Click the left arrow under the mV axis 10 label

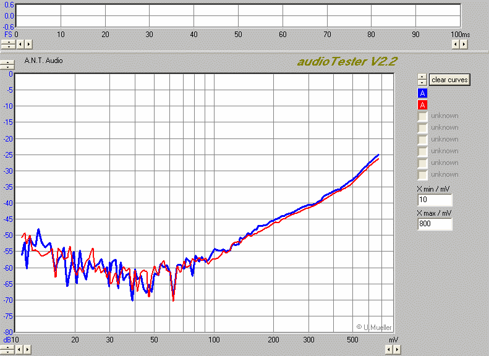pyautogui.click(x=19, y=349)
